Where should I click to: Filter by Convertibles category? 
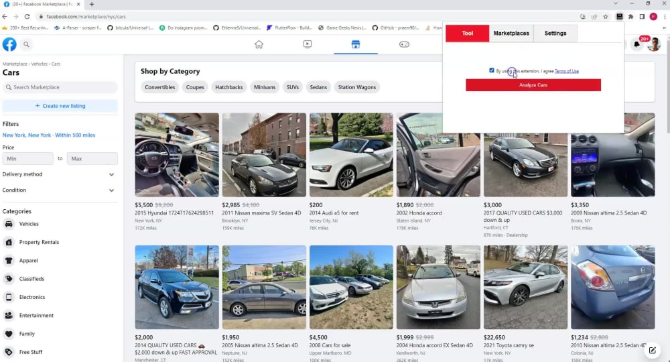160,87
